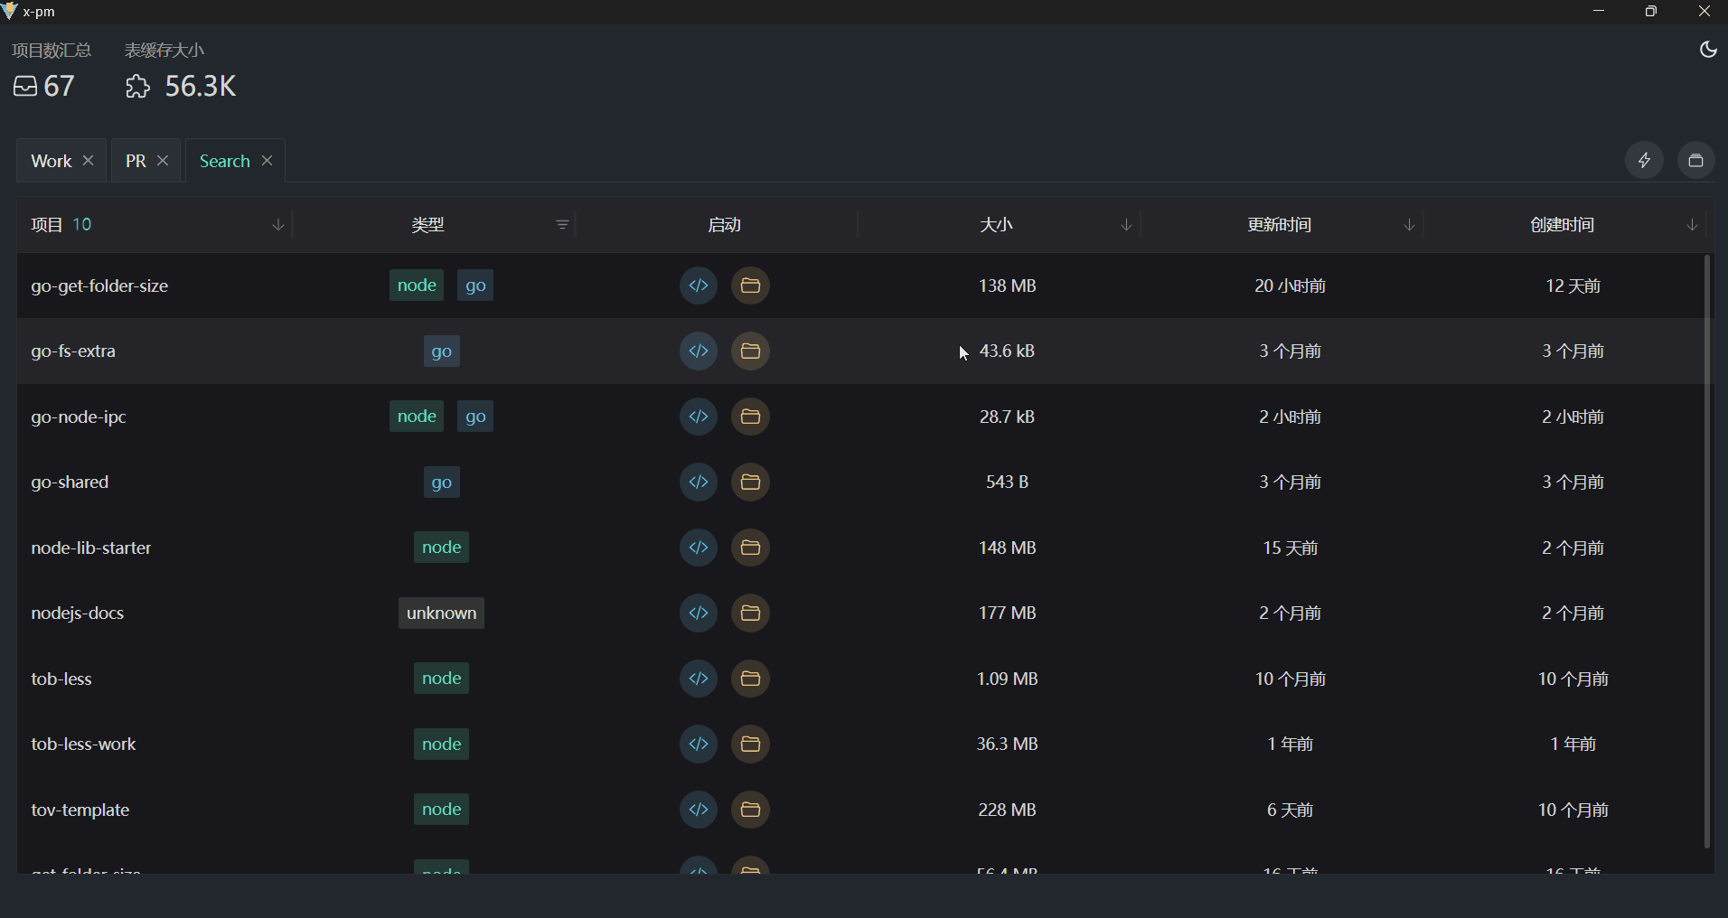1728x918 pixels.
Task: Click the 项目数汇总 label
Action: tap(52, 50)
